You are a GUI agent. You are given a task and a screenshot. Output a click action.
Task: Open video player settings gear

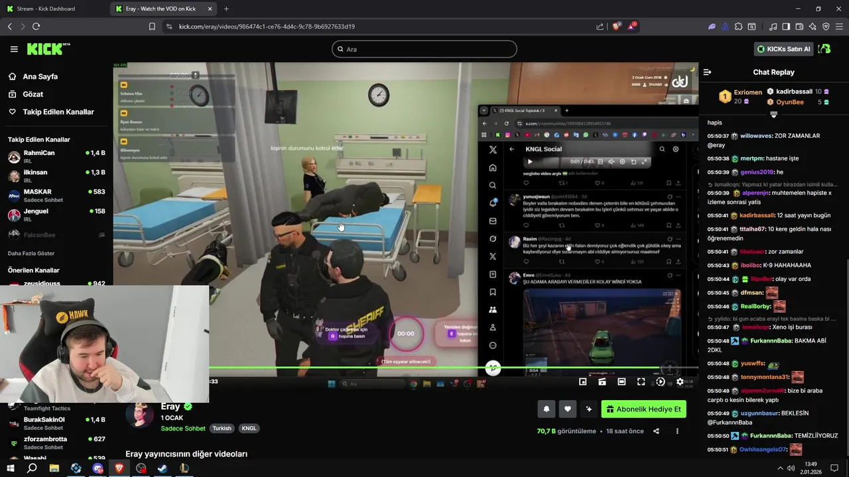click(x=679, y=382)
